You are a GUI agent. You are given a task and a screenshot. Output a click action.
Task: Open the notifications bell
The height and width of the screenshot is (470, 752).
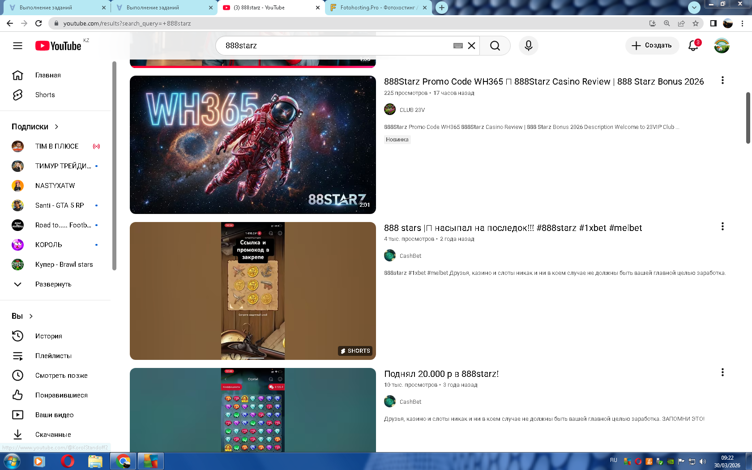click(x=693, y=46)
